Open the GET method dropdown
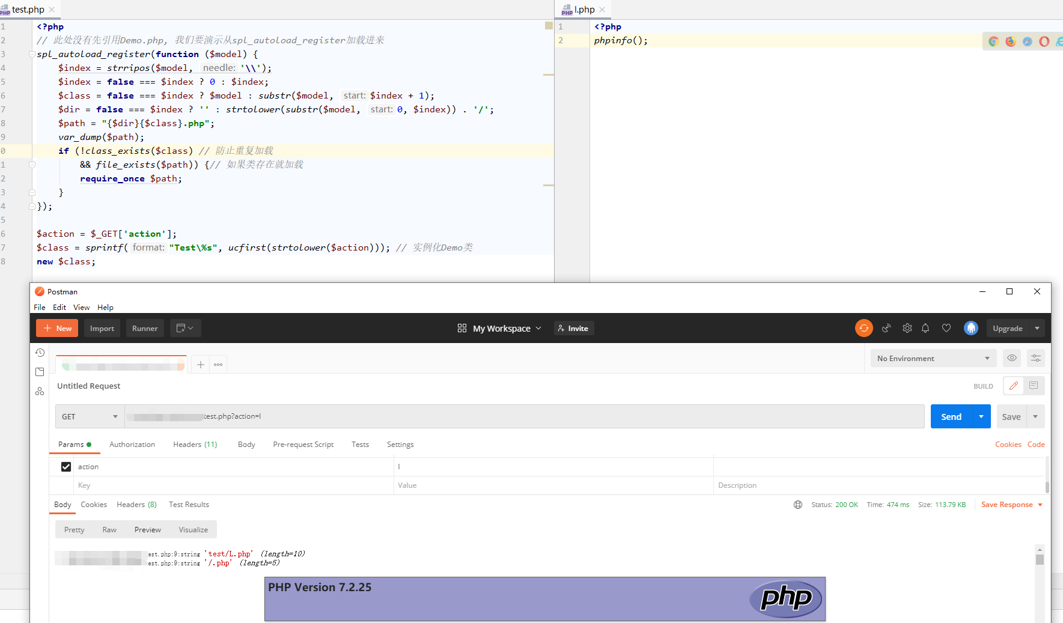 90,416
